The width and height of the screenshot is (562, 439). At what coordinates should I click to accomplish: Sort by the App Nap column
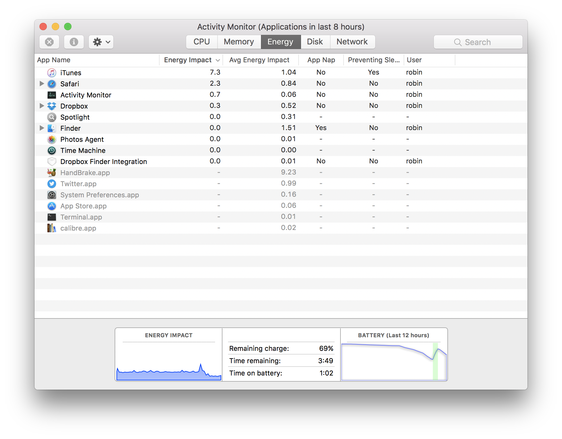[x=321, y=60]
